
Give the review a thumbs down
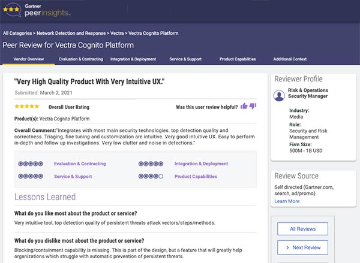(253, 106)
